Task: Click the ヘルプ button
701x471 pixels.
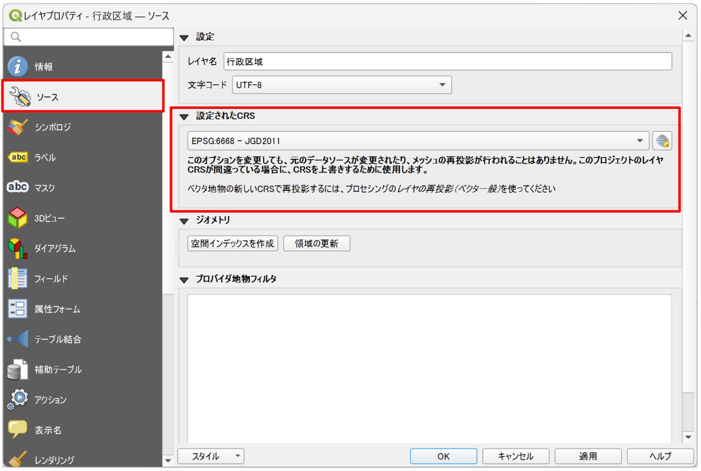Action: [x=660, y=456]
